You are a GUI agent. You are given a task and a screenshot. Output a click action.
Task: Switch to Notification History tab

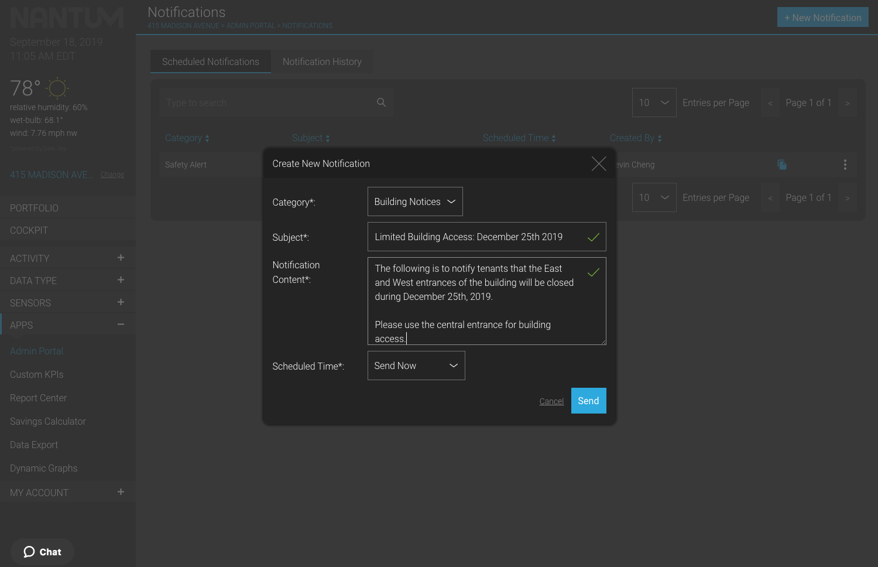(x=322, y=62)
